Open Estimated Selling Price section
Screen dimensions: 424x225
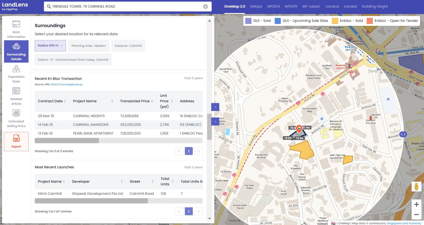(x=16, y=118)
